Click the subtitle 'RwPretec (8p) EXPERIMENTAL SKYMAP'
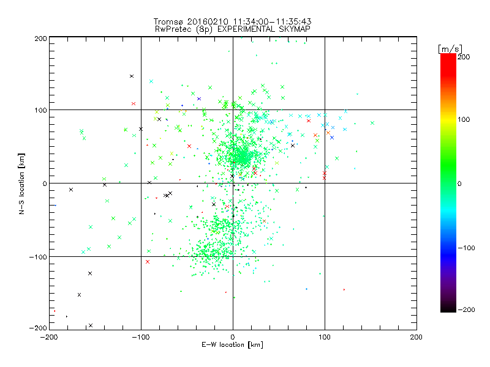490x367 pixels. pos(233,29)
